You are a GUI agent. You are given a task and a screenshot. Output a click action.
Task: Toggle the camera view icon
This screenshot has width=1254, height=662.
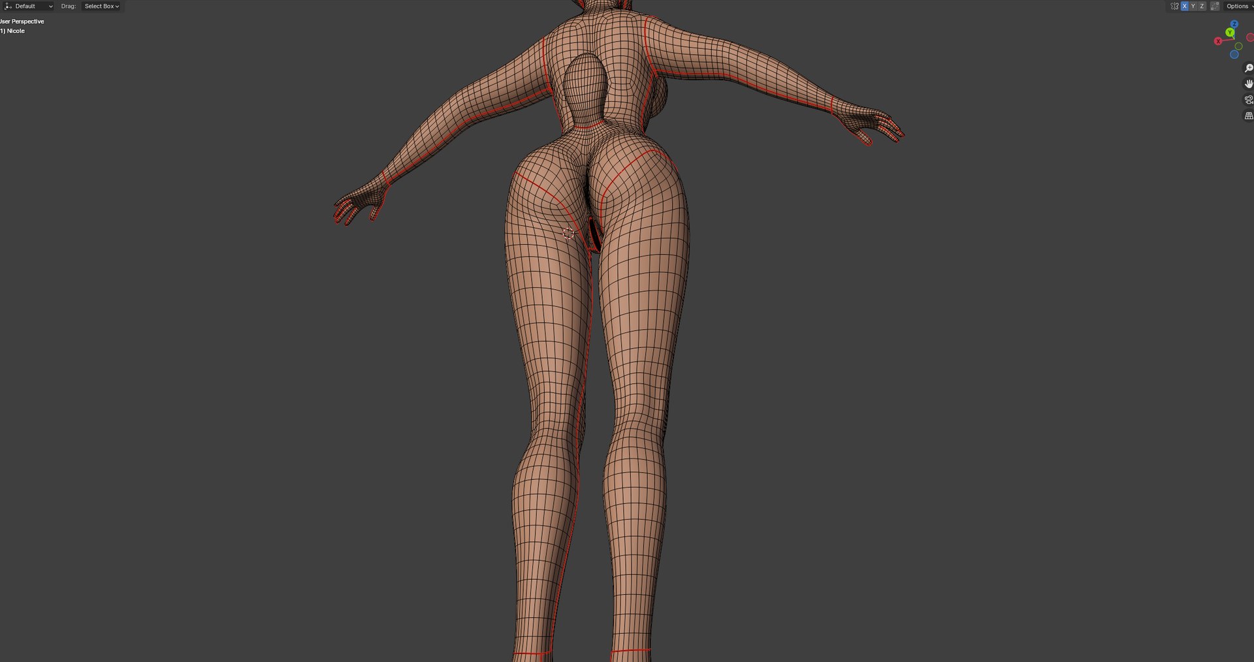point(1249,100)
